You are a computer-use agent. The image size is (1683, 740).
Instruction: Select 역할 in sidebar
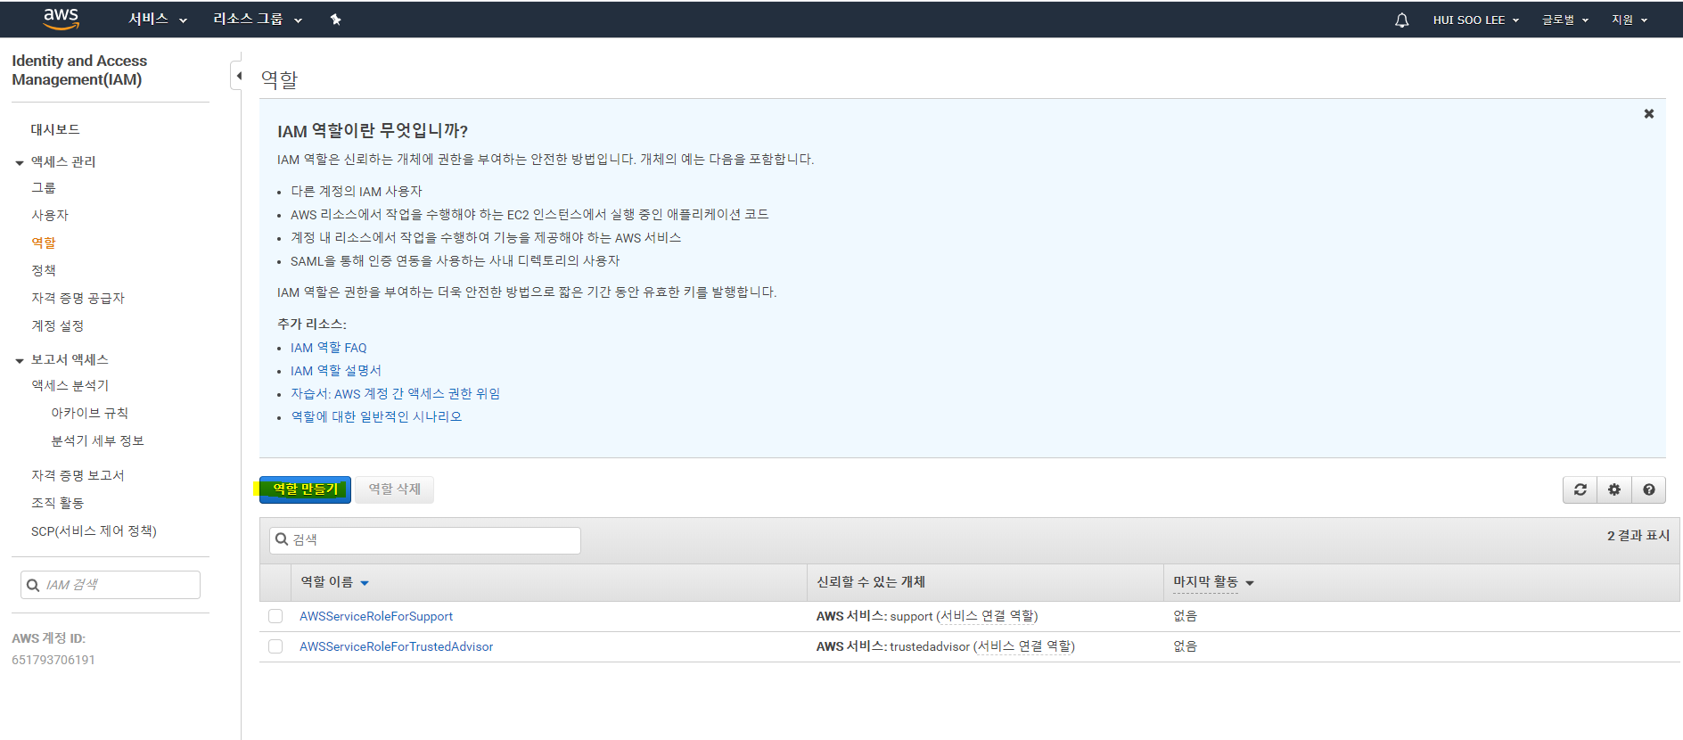tap(44, 243)
